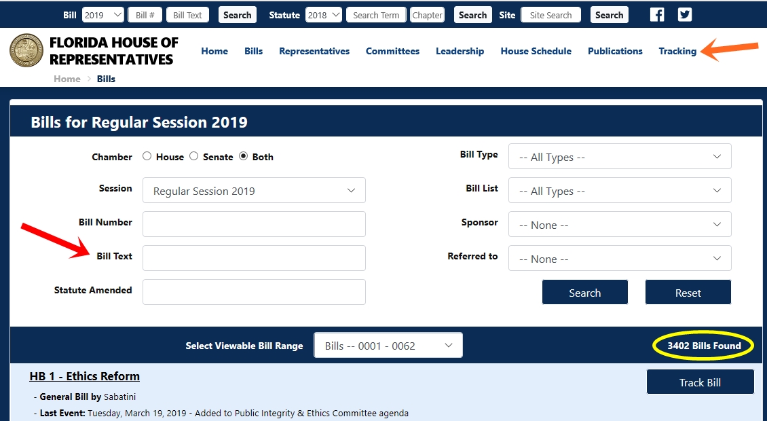
Task: Open the Twitter icon link
Action: coord(685,15)
